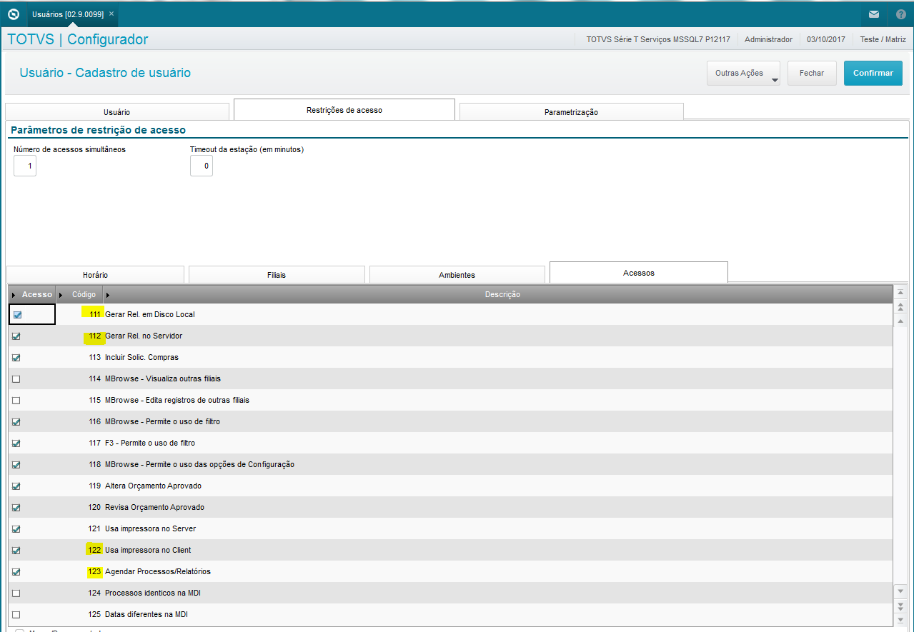Click the Número de acessos simultâneos field

click(25, 166)
